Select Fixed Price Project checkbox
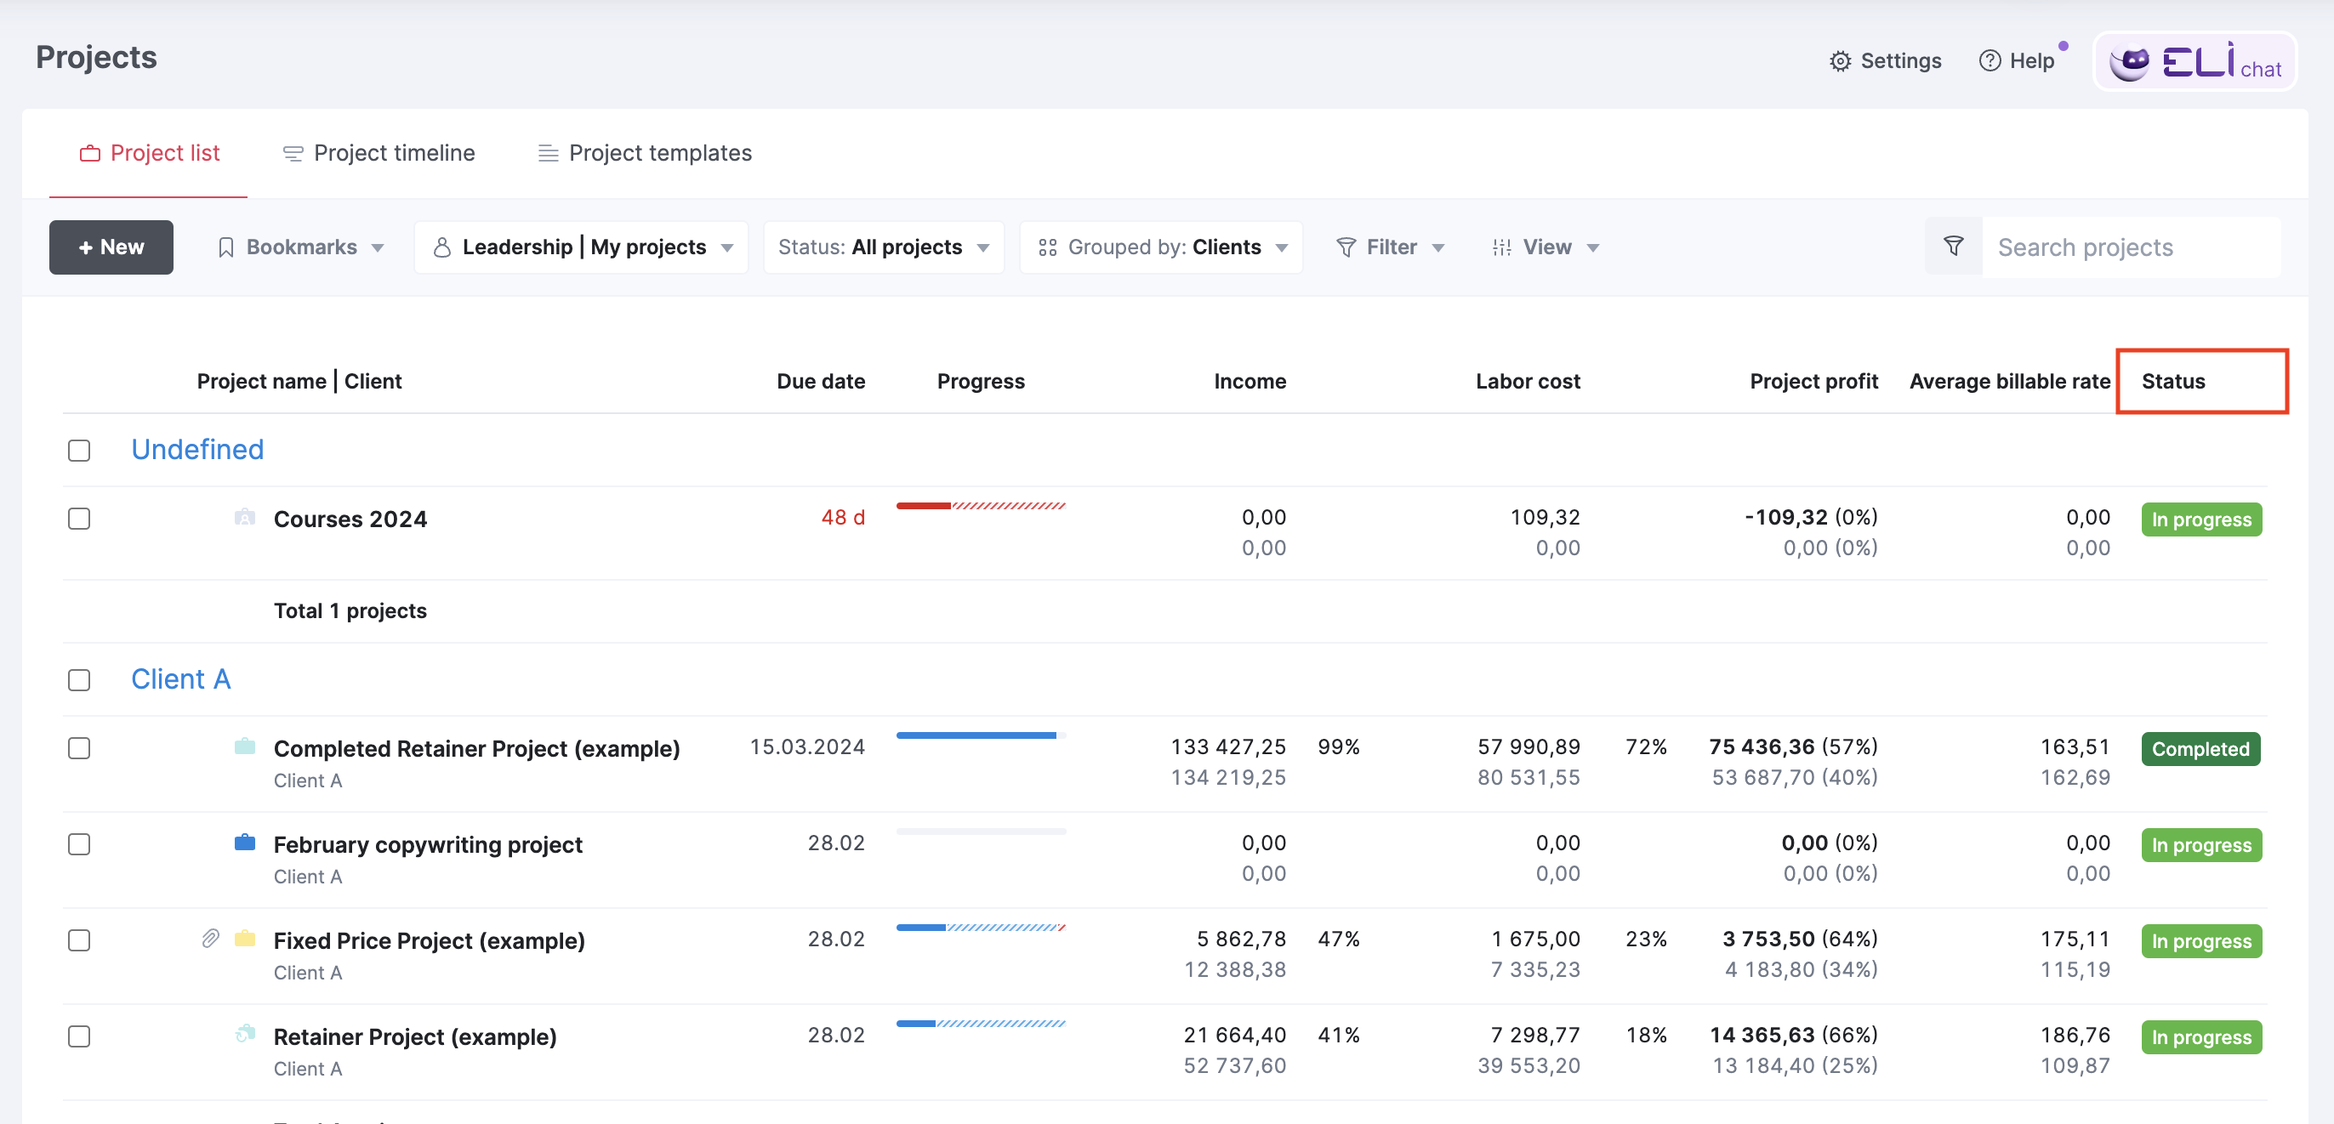This screenshot has width=2334, height=1124. 79,940
